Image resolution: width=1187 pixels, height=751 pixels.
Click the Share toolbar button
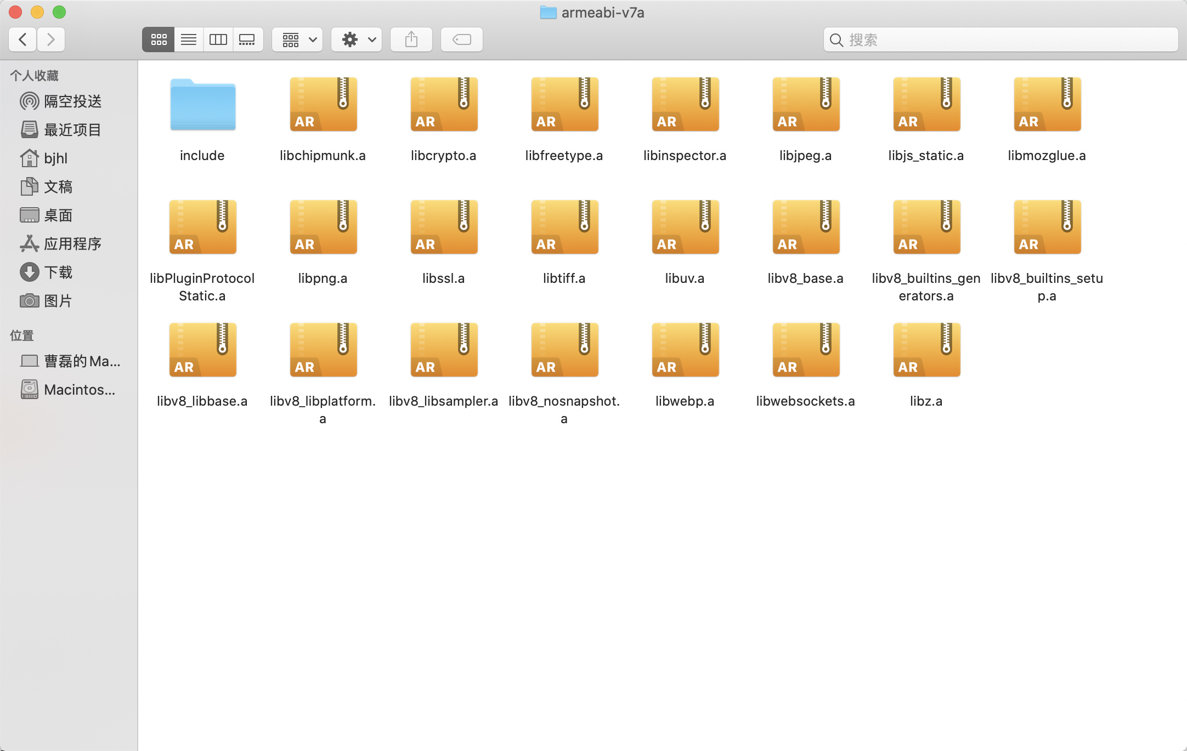[411, 39]
